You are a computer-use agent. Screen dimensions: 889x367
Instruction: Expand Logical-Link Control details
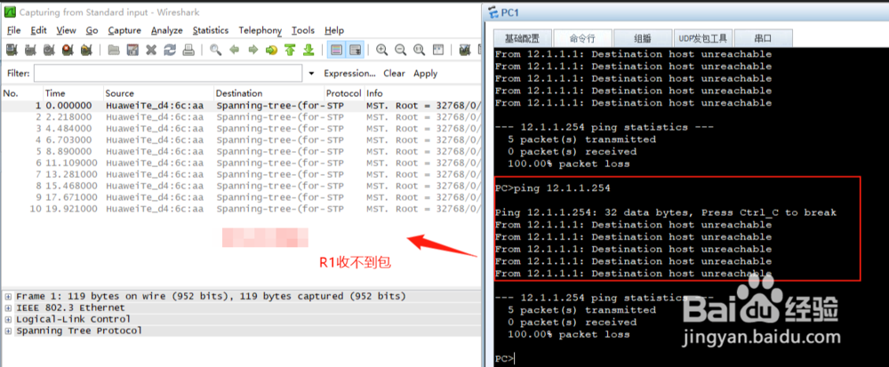(9, 319)
